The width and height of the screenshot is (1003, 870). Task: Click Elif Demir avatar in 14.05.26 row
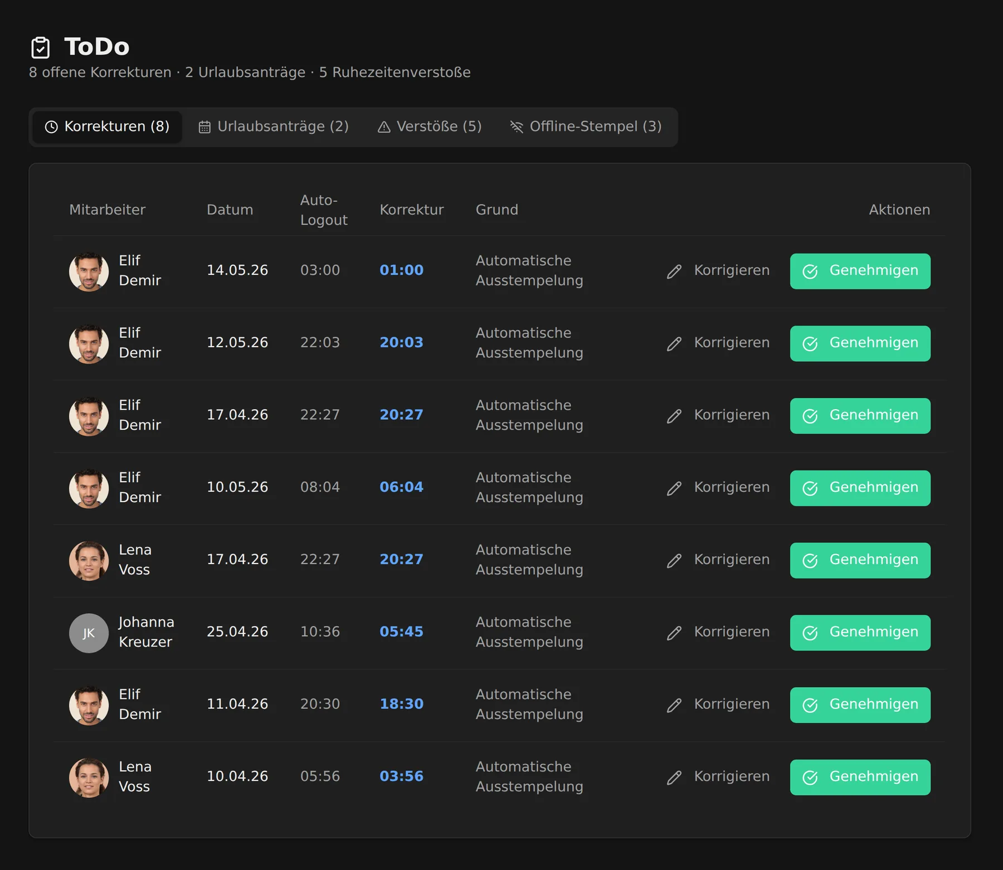tap(89, 271)
